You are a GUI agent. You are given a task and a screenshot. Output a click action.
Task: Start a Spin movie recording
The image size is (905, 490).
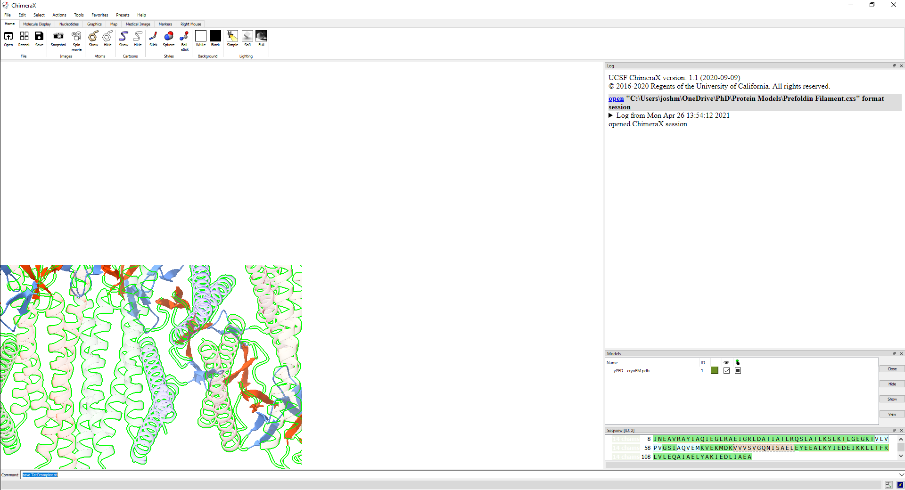pyautogui.click(x=76, y=37)
